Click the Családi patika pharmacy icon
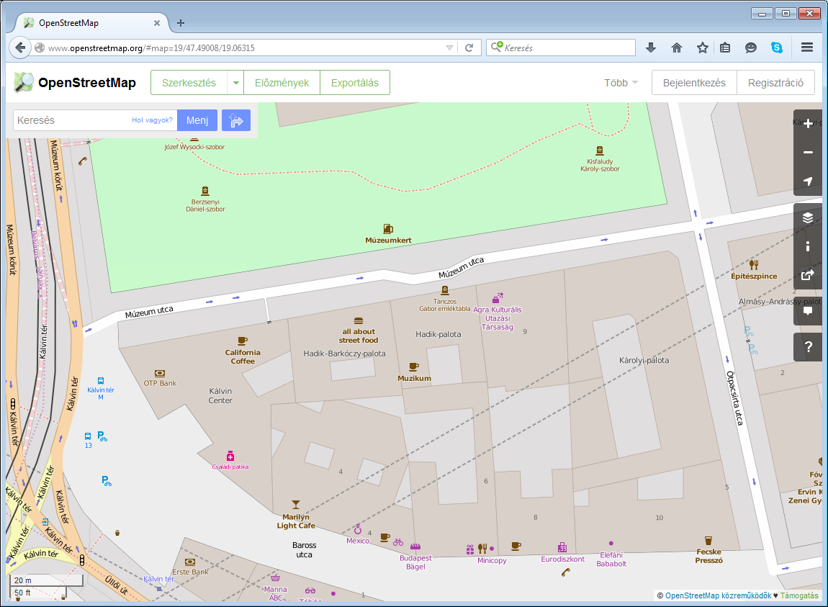 click(230, 456)
